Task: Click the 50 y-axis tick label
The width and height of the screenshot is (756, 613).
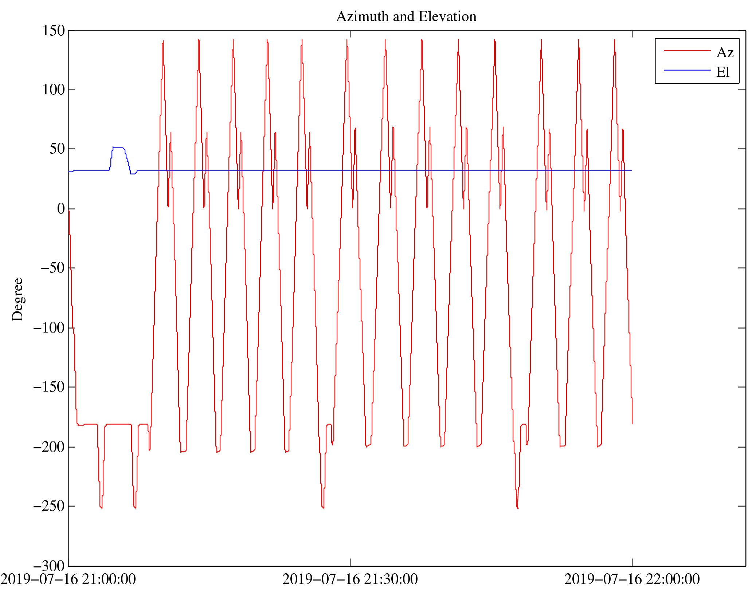Action: tap(57, 149)
